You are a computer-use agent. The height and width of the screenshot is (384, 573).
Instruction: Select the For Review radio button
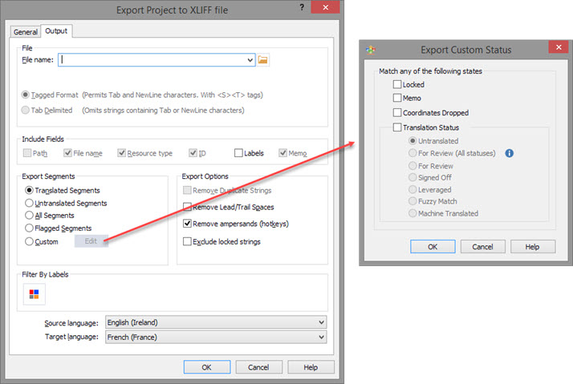[x=412, y=166]
